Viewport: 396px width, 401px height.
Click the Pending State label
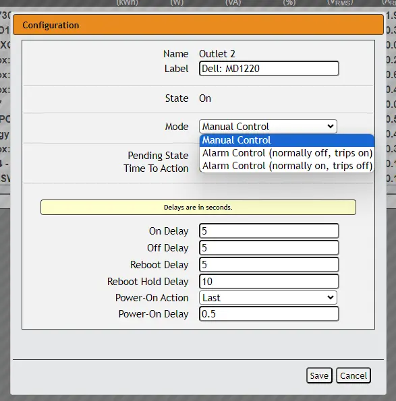(x=158, y=156)
